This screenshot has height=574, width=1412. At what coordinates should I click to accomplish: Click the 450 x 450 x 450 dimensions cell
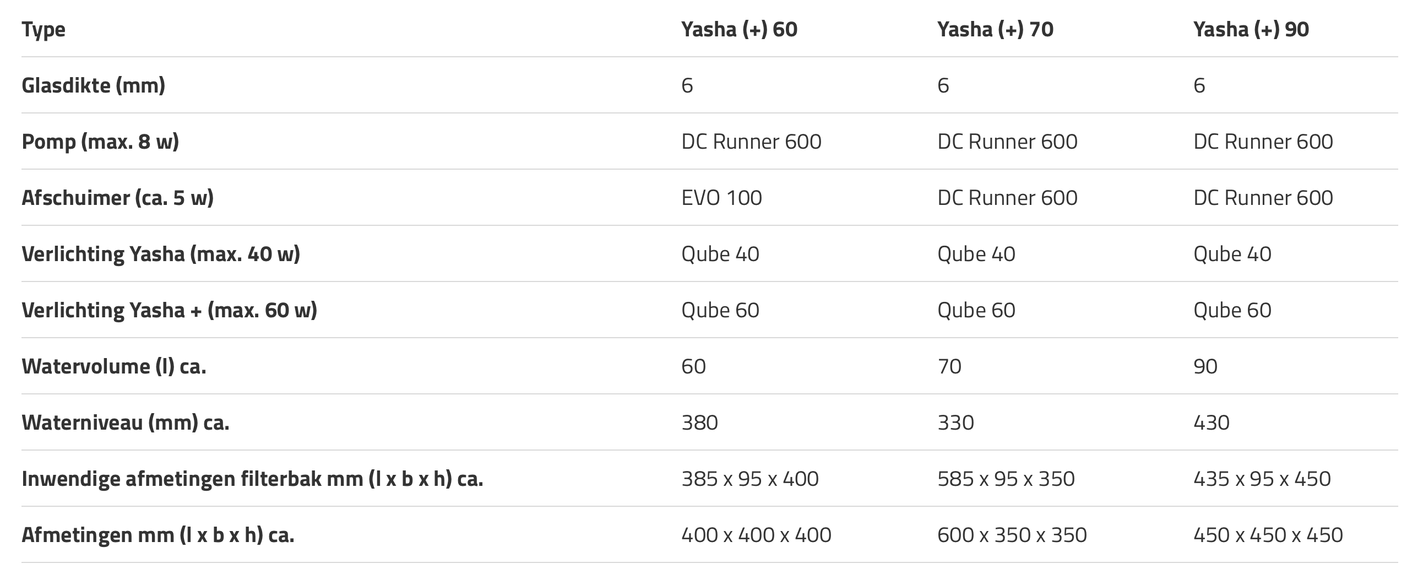coord(1268,535)
